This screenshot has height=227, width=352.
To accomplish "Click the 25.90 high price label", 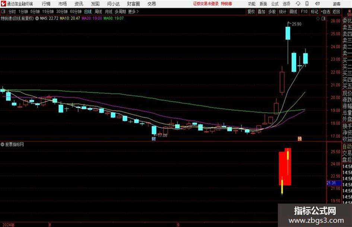I will (x=296, y=24).
